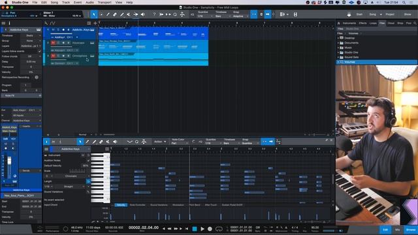418x235 pixels.
Task: Open the Project page button
Action: tap(390, 14)
